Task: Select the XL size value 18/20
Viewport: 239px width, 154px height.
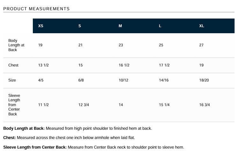Action: point(204,80)
